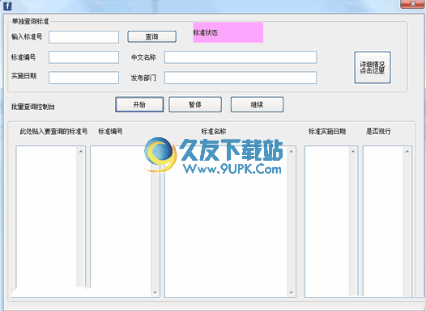Viewport: 426px width, 311px height.
Task: Click the up arrow of the paste list scrollbar
Action: [81, 151]
